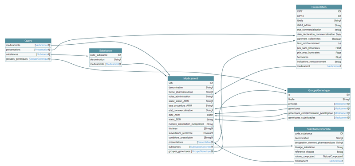
Task: Select the agrement_collectivites field
Action: pos(319,39)
